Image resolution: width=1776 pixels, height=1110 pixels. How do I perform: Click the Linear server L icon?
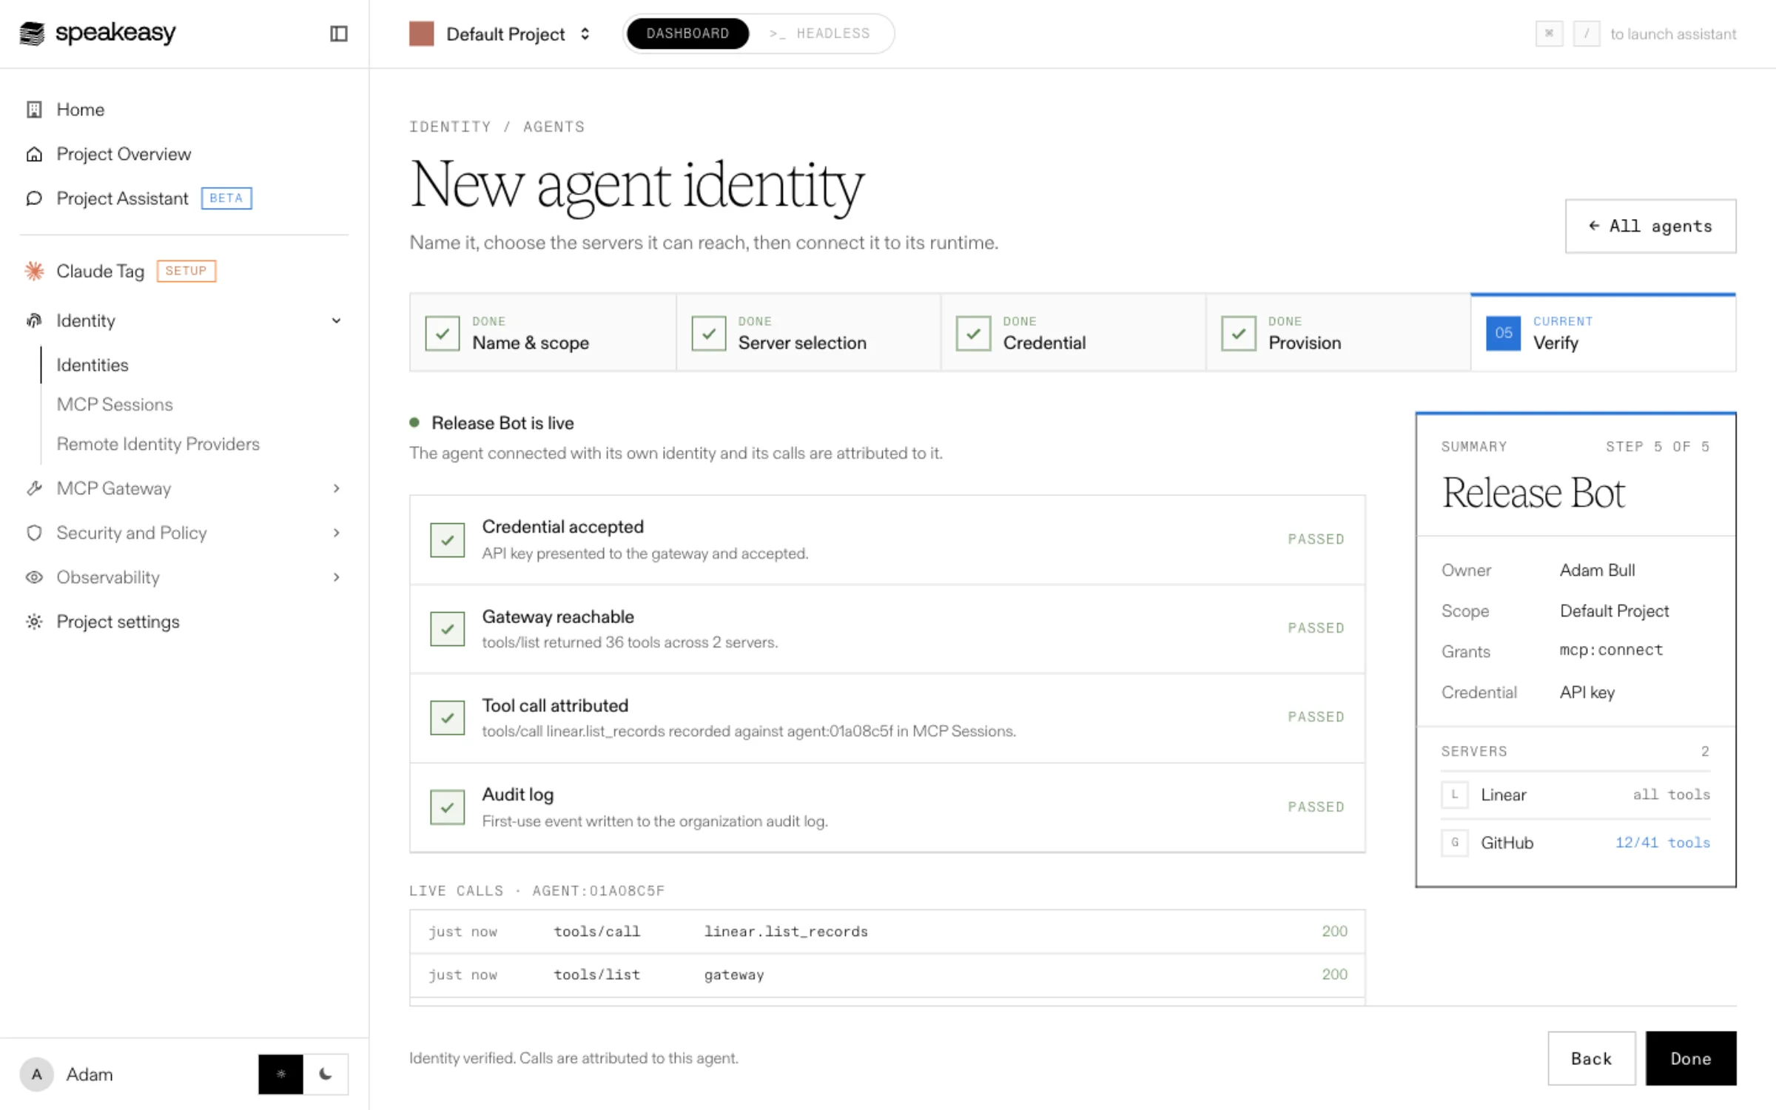click(1455, 795)
